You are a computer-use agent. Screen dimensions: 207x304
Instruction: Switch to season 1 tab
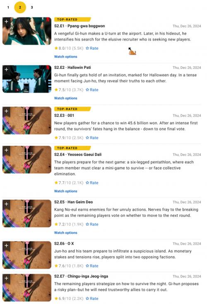[8, 7]
